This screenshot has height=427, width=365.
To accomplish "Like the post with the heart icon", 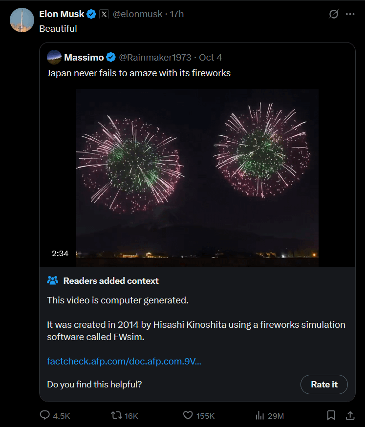I will 188,416.
